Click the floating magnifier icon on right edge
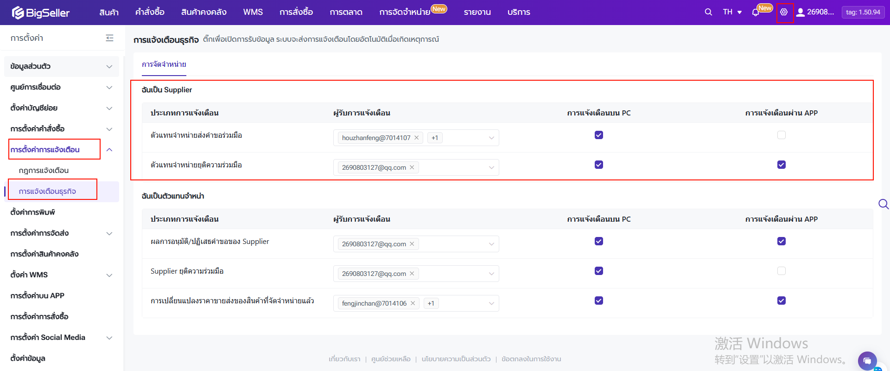This screenshot has height=371, width=890. click(x=883, y=204)
